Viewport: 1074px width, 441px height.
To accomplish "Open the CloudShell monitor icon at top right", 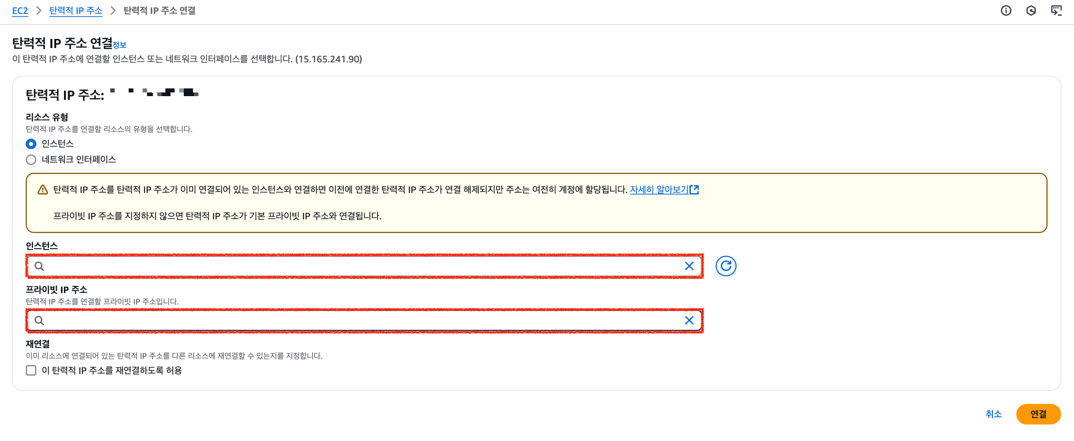I will (1056, 10).
